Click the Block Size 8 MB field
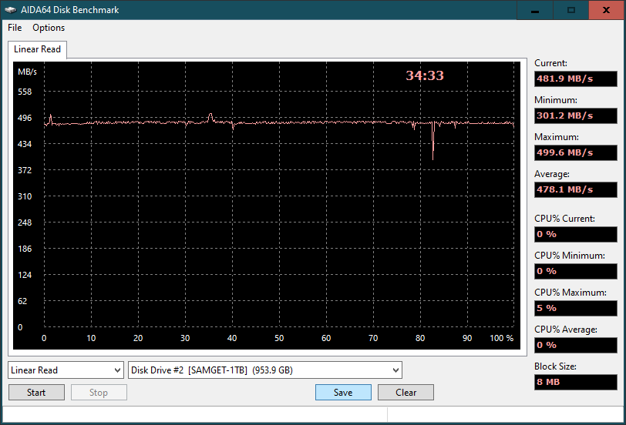 pyautogui.click(x=576, y=383)
